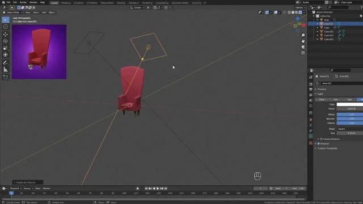Select the Cursor tool
363x204 pixels.
5,27
